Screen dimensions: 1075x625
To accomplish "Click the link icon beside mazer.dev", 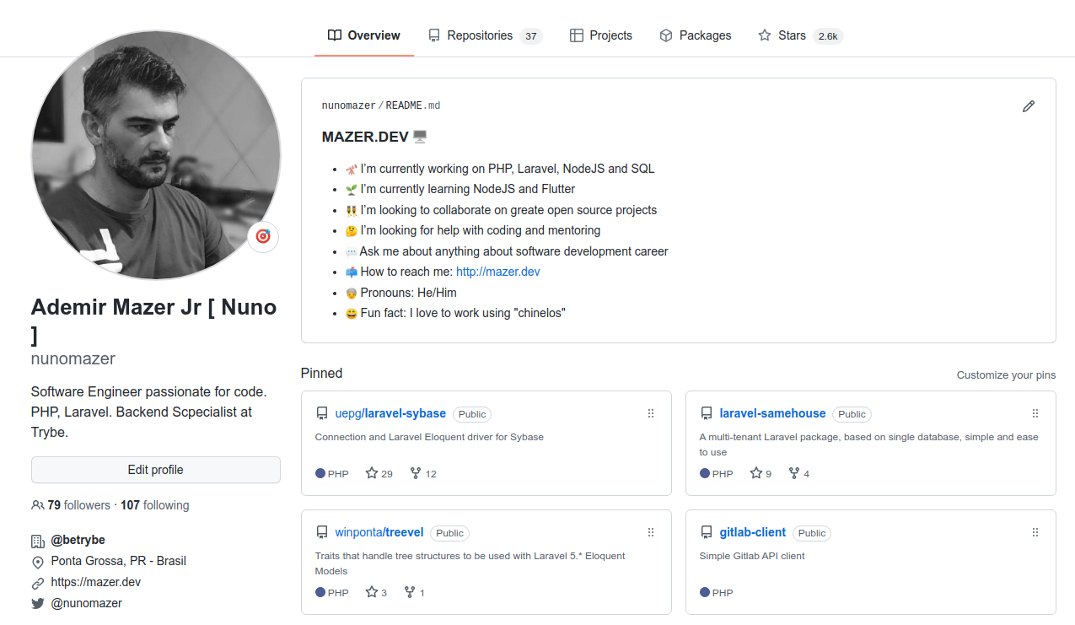I will 37,583.
